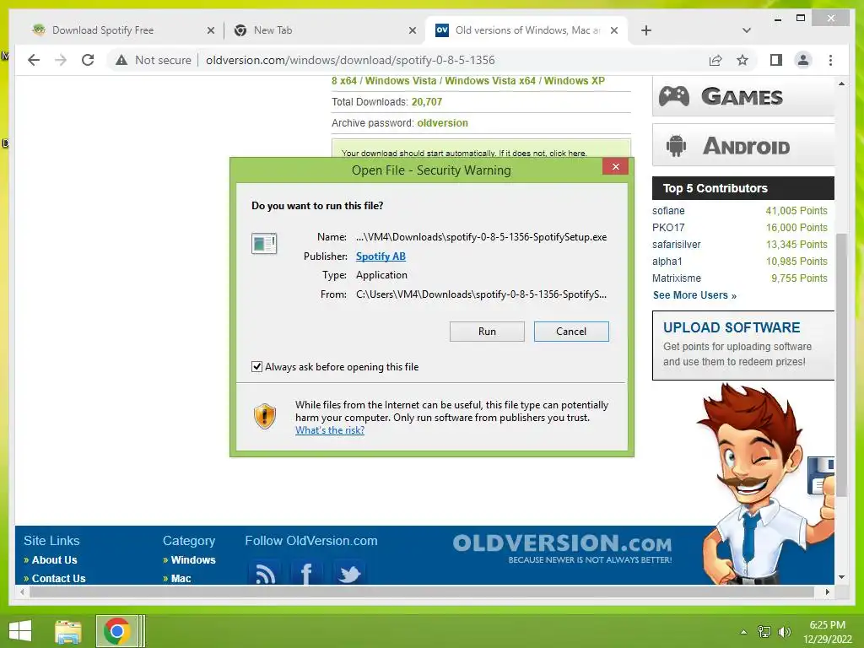Image resolution: width=864 pixels, height=648 pixels.
Task: Click the game controller icon
Action: [x=674, y=96]
